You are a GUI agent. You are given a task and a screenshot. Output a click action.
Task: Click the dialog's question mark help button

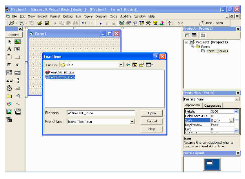[x=156, y=56]
